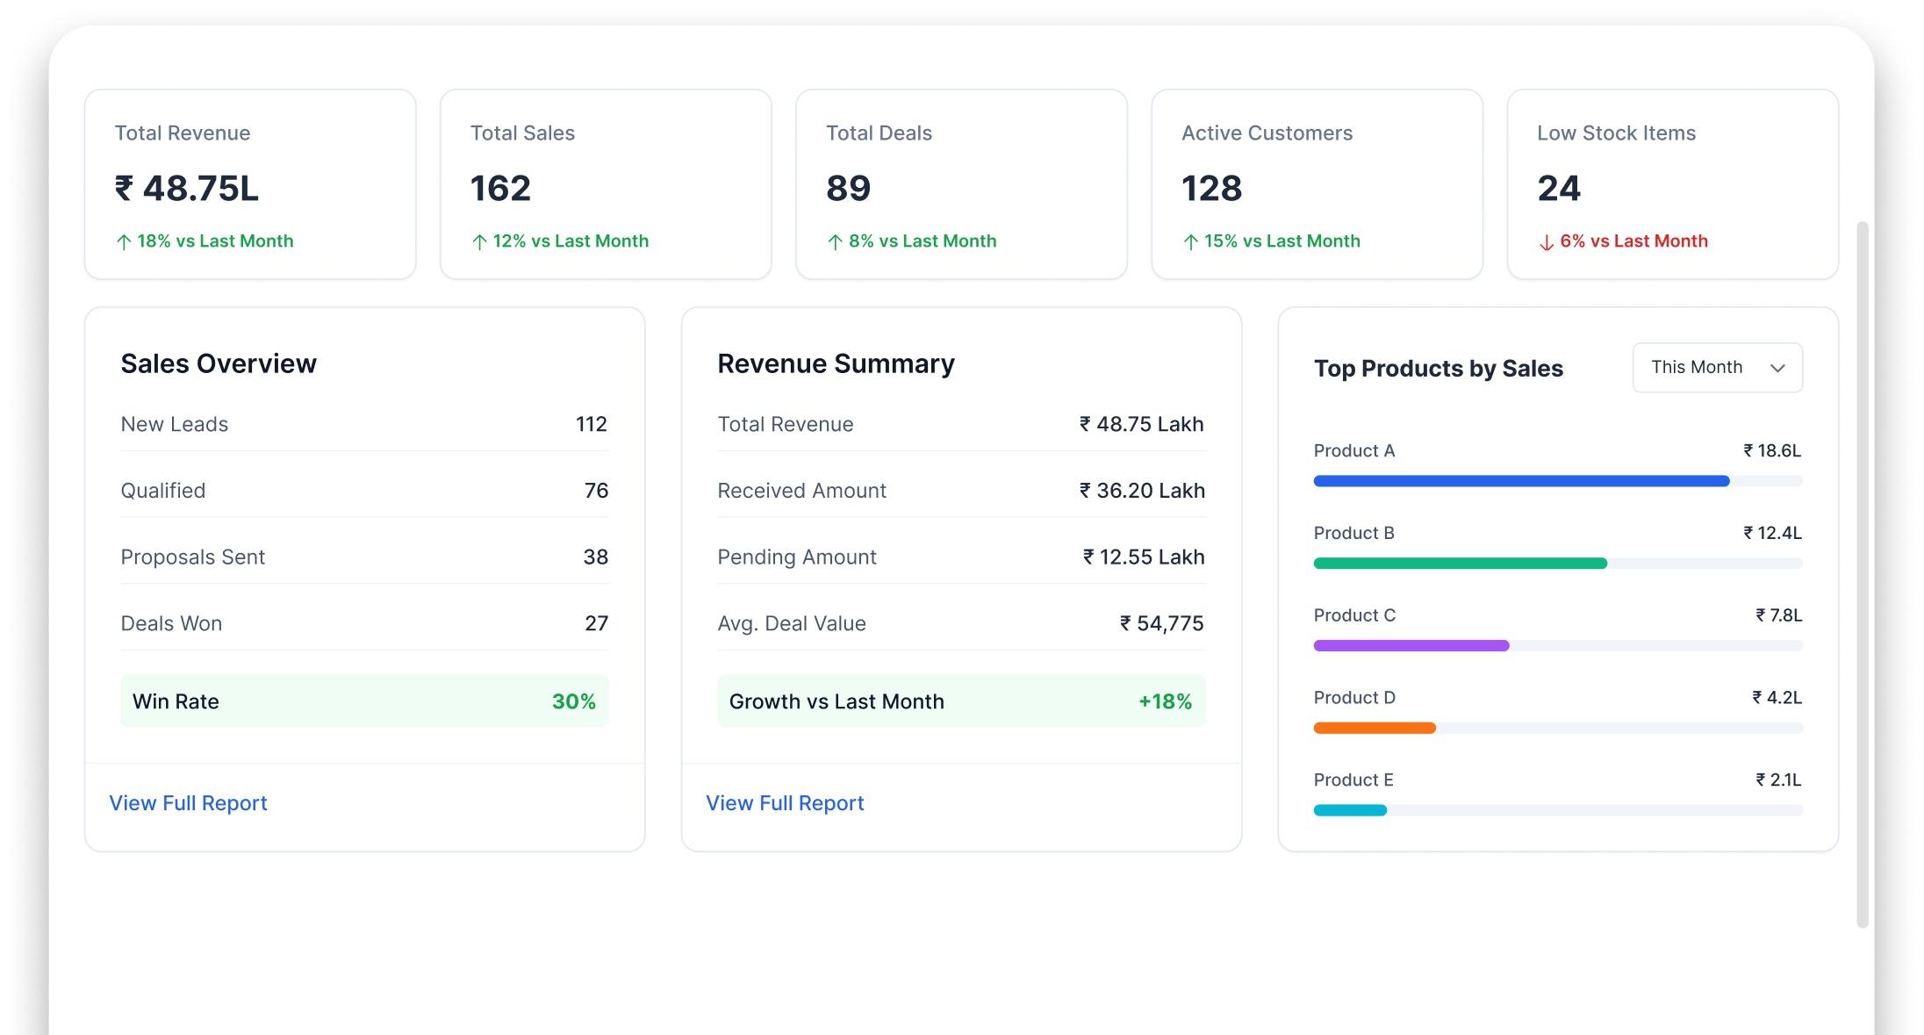Screen dimensions: 1924x1035
Task: Click the blue Product A sales bar
Action: [1521, 481]
